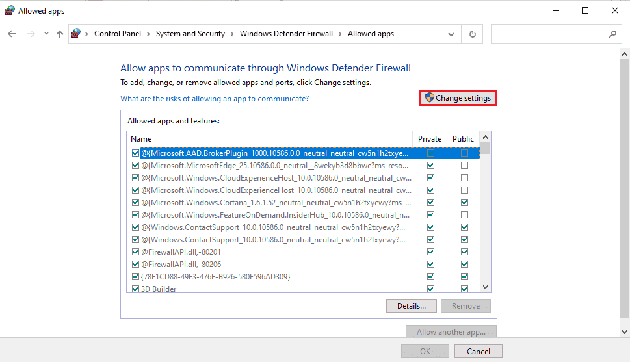The height and width of the screenshot is (362, 630).
Task: Open the risks of allowing an app link
Action: 215,99
